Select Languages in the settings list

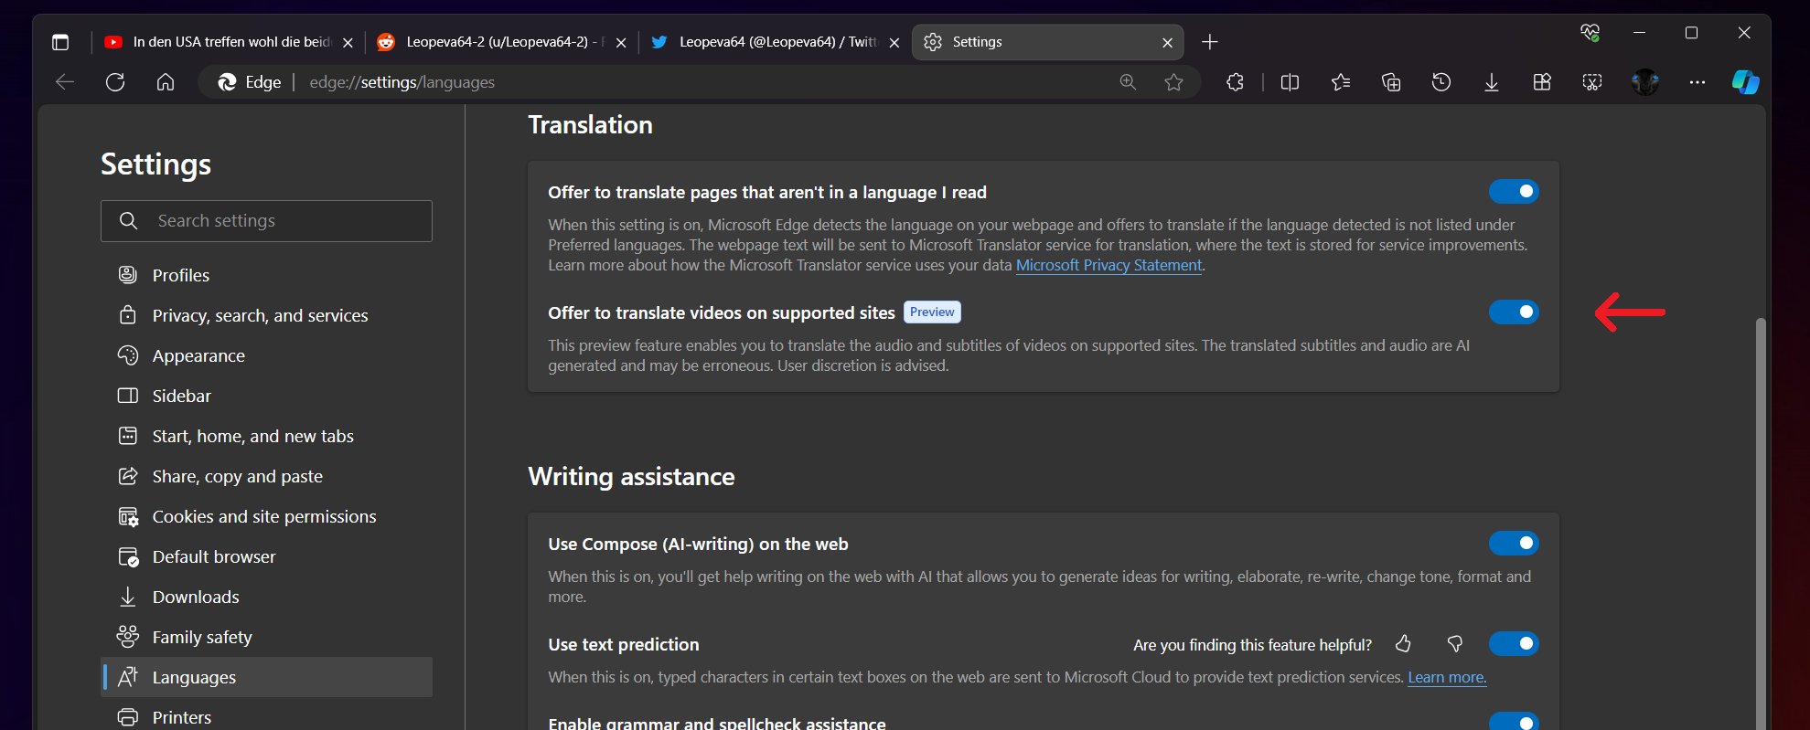(266, 677)
